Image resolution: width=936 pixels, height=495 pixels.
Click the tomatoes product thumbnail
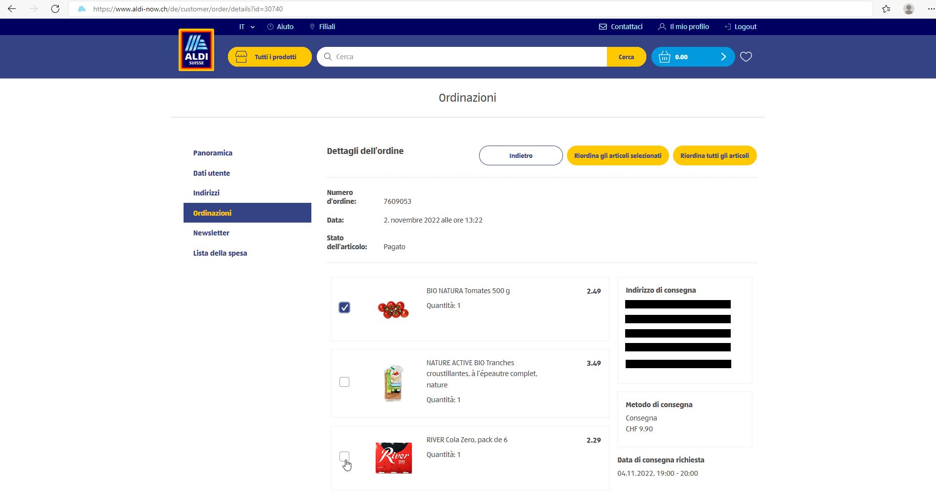393,309
